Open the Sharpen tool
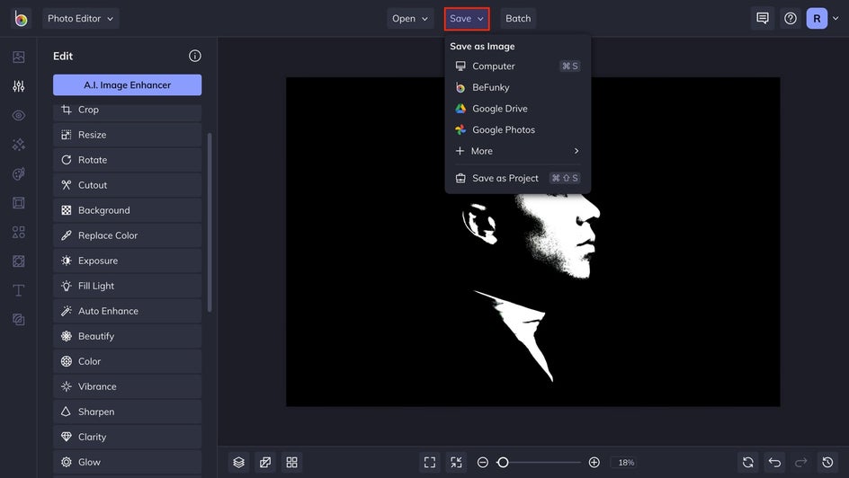 (127, 412)
